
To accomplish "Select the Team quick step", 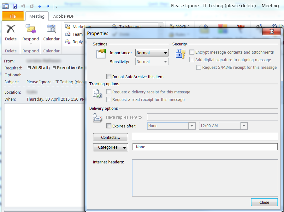I will coord(74,34).
